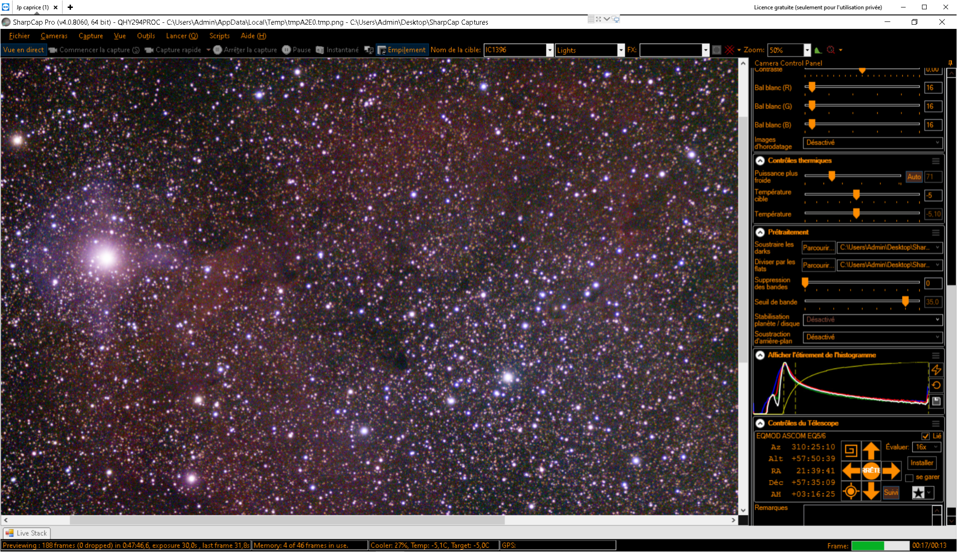Open the Stabilisation planète / disque dropdown
The image size is (957, 552).
click(x=872, y=320)
